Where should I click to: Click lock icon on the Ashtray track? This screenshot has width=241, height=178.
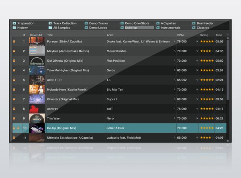pyautogui.click(x=14, y=109)
